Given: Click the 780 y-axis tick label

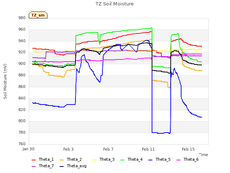Looking at the screenshot, I should (22, 132).
